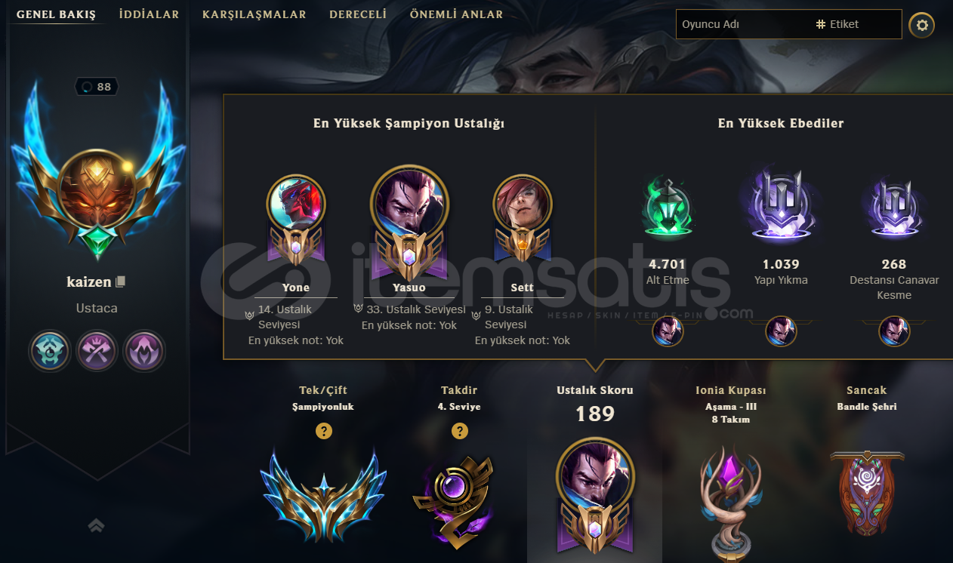953x563 pixels.
Task: Go to the Önemli Anlar tab
Action: point(456,14)
